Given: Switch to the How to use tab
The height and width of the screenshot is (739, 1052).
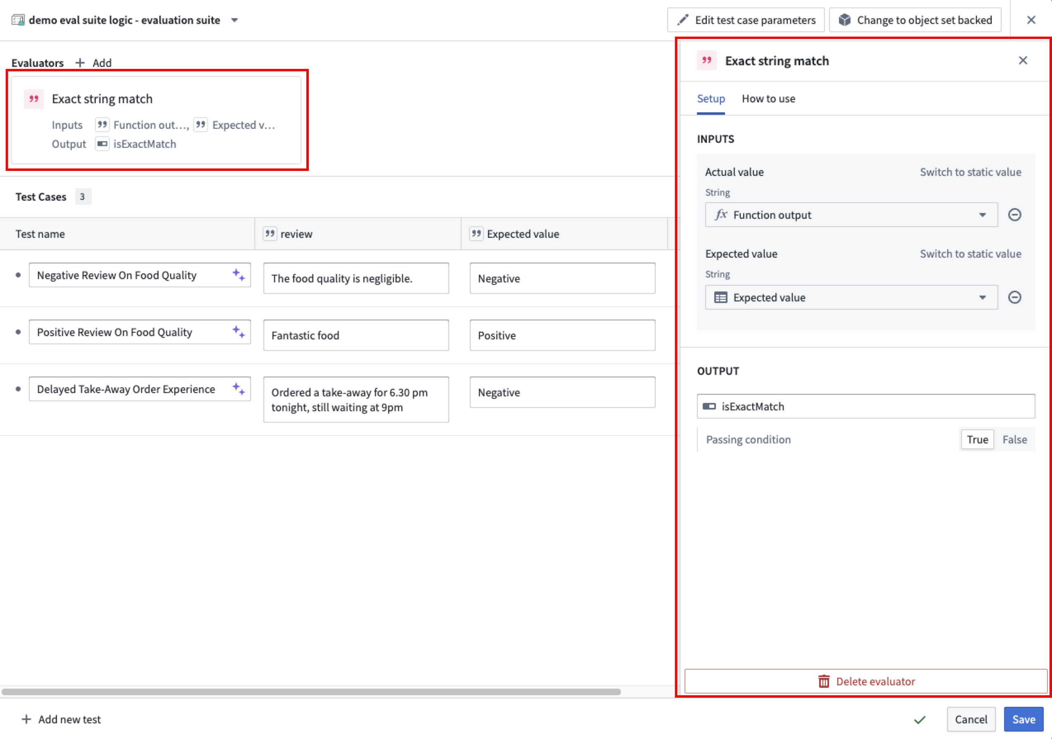Looking at the screenshot, I should [x=768, y=99].
